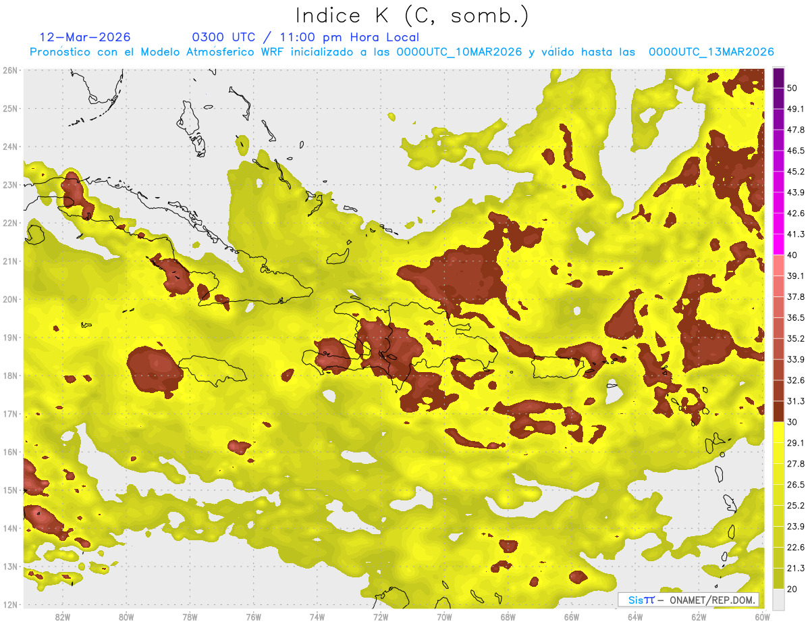Click the '49.1' color scale value
810x626 pixels.
[795, 109]
